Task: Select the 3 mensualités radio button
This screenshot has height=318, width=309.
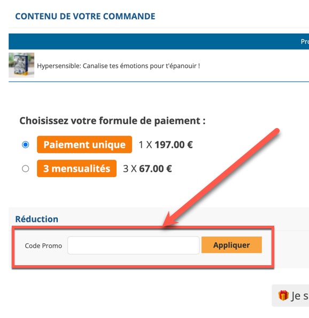Action: tap(26, 169)
